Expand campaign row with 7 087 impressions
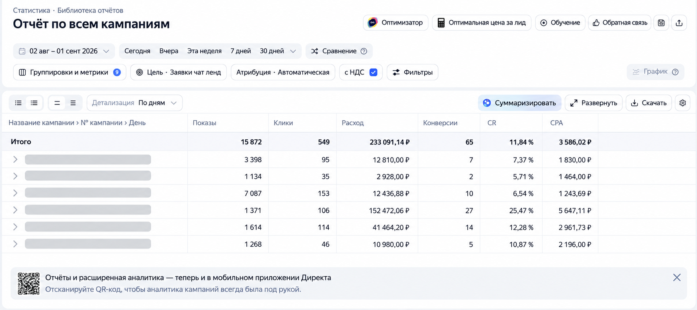Image resolution: width=697 pixels, height=310 pixels. tap(15, 193)
